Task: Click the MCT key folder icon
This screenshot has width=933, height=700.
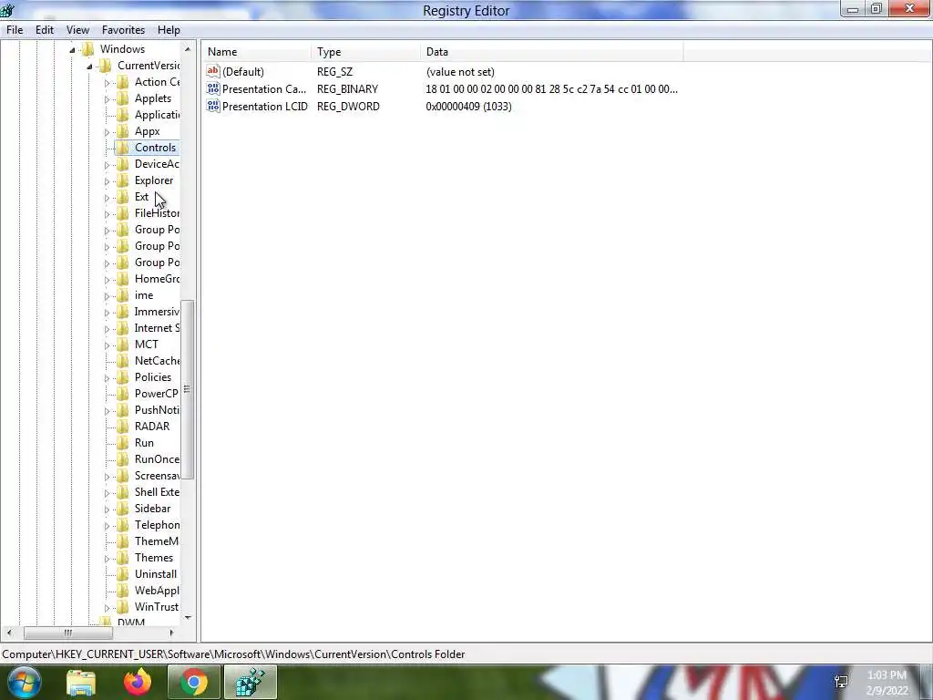Action: [123, 344]
